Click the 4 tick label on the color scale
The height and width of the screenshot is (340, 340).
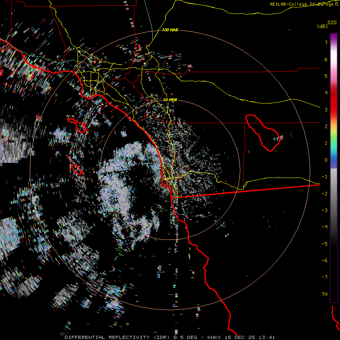coord(326,93)
